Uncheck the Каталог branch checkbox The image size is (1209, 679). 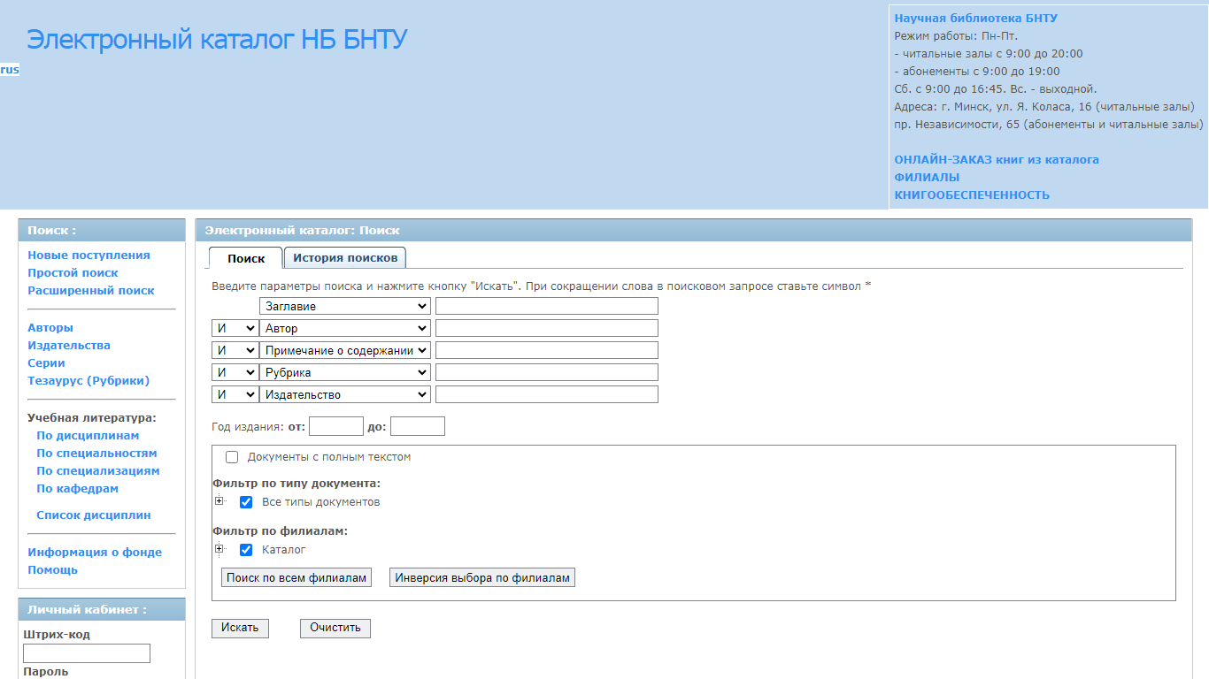pyautogui.click(x=246, y=549)
